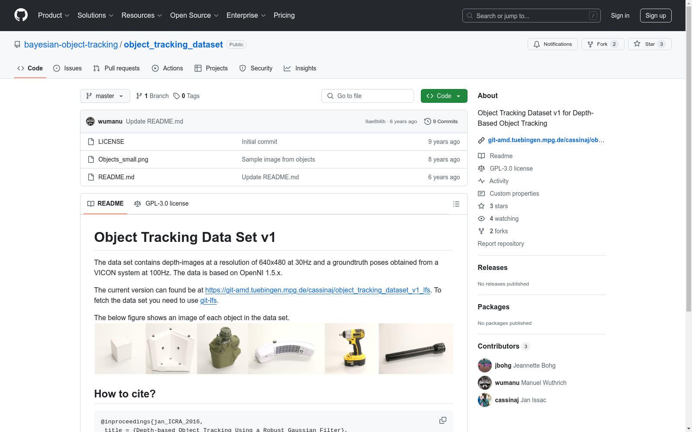Click the license scale icon in About
The image size is (692, 432).
tap(481, 168)
